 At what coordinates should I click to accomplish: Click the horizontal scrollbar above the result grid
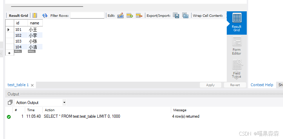[x=47, y=7]
